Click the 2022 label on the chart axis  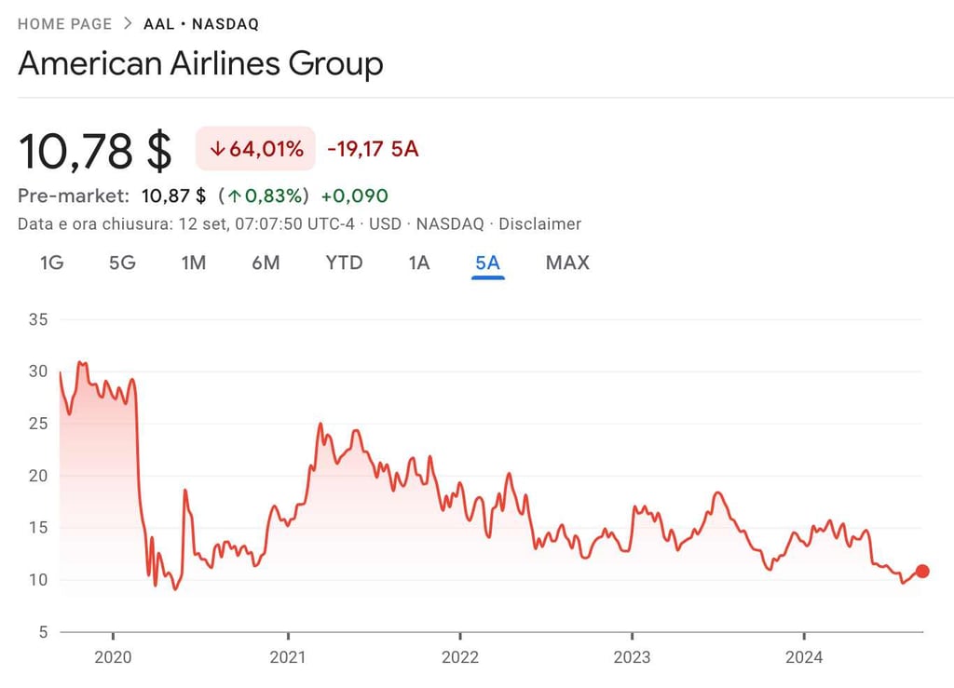click(x=460, y=658)
